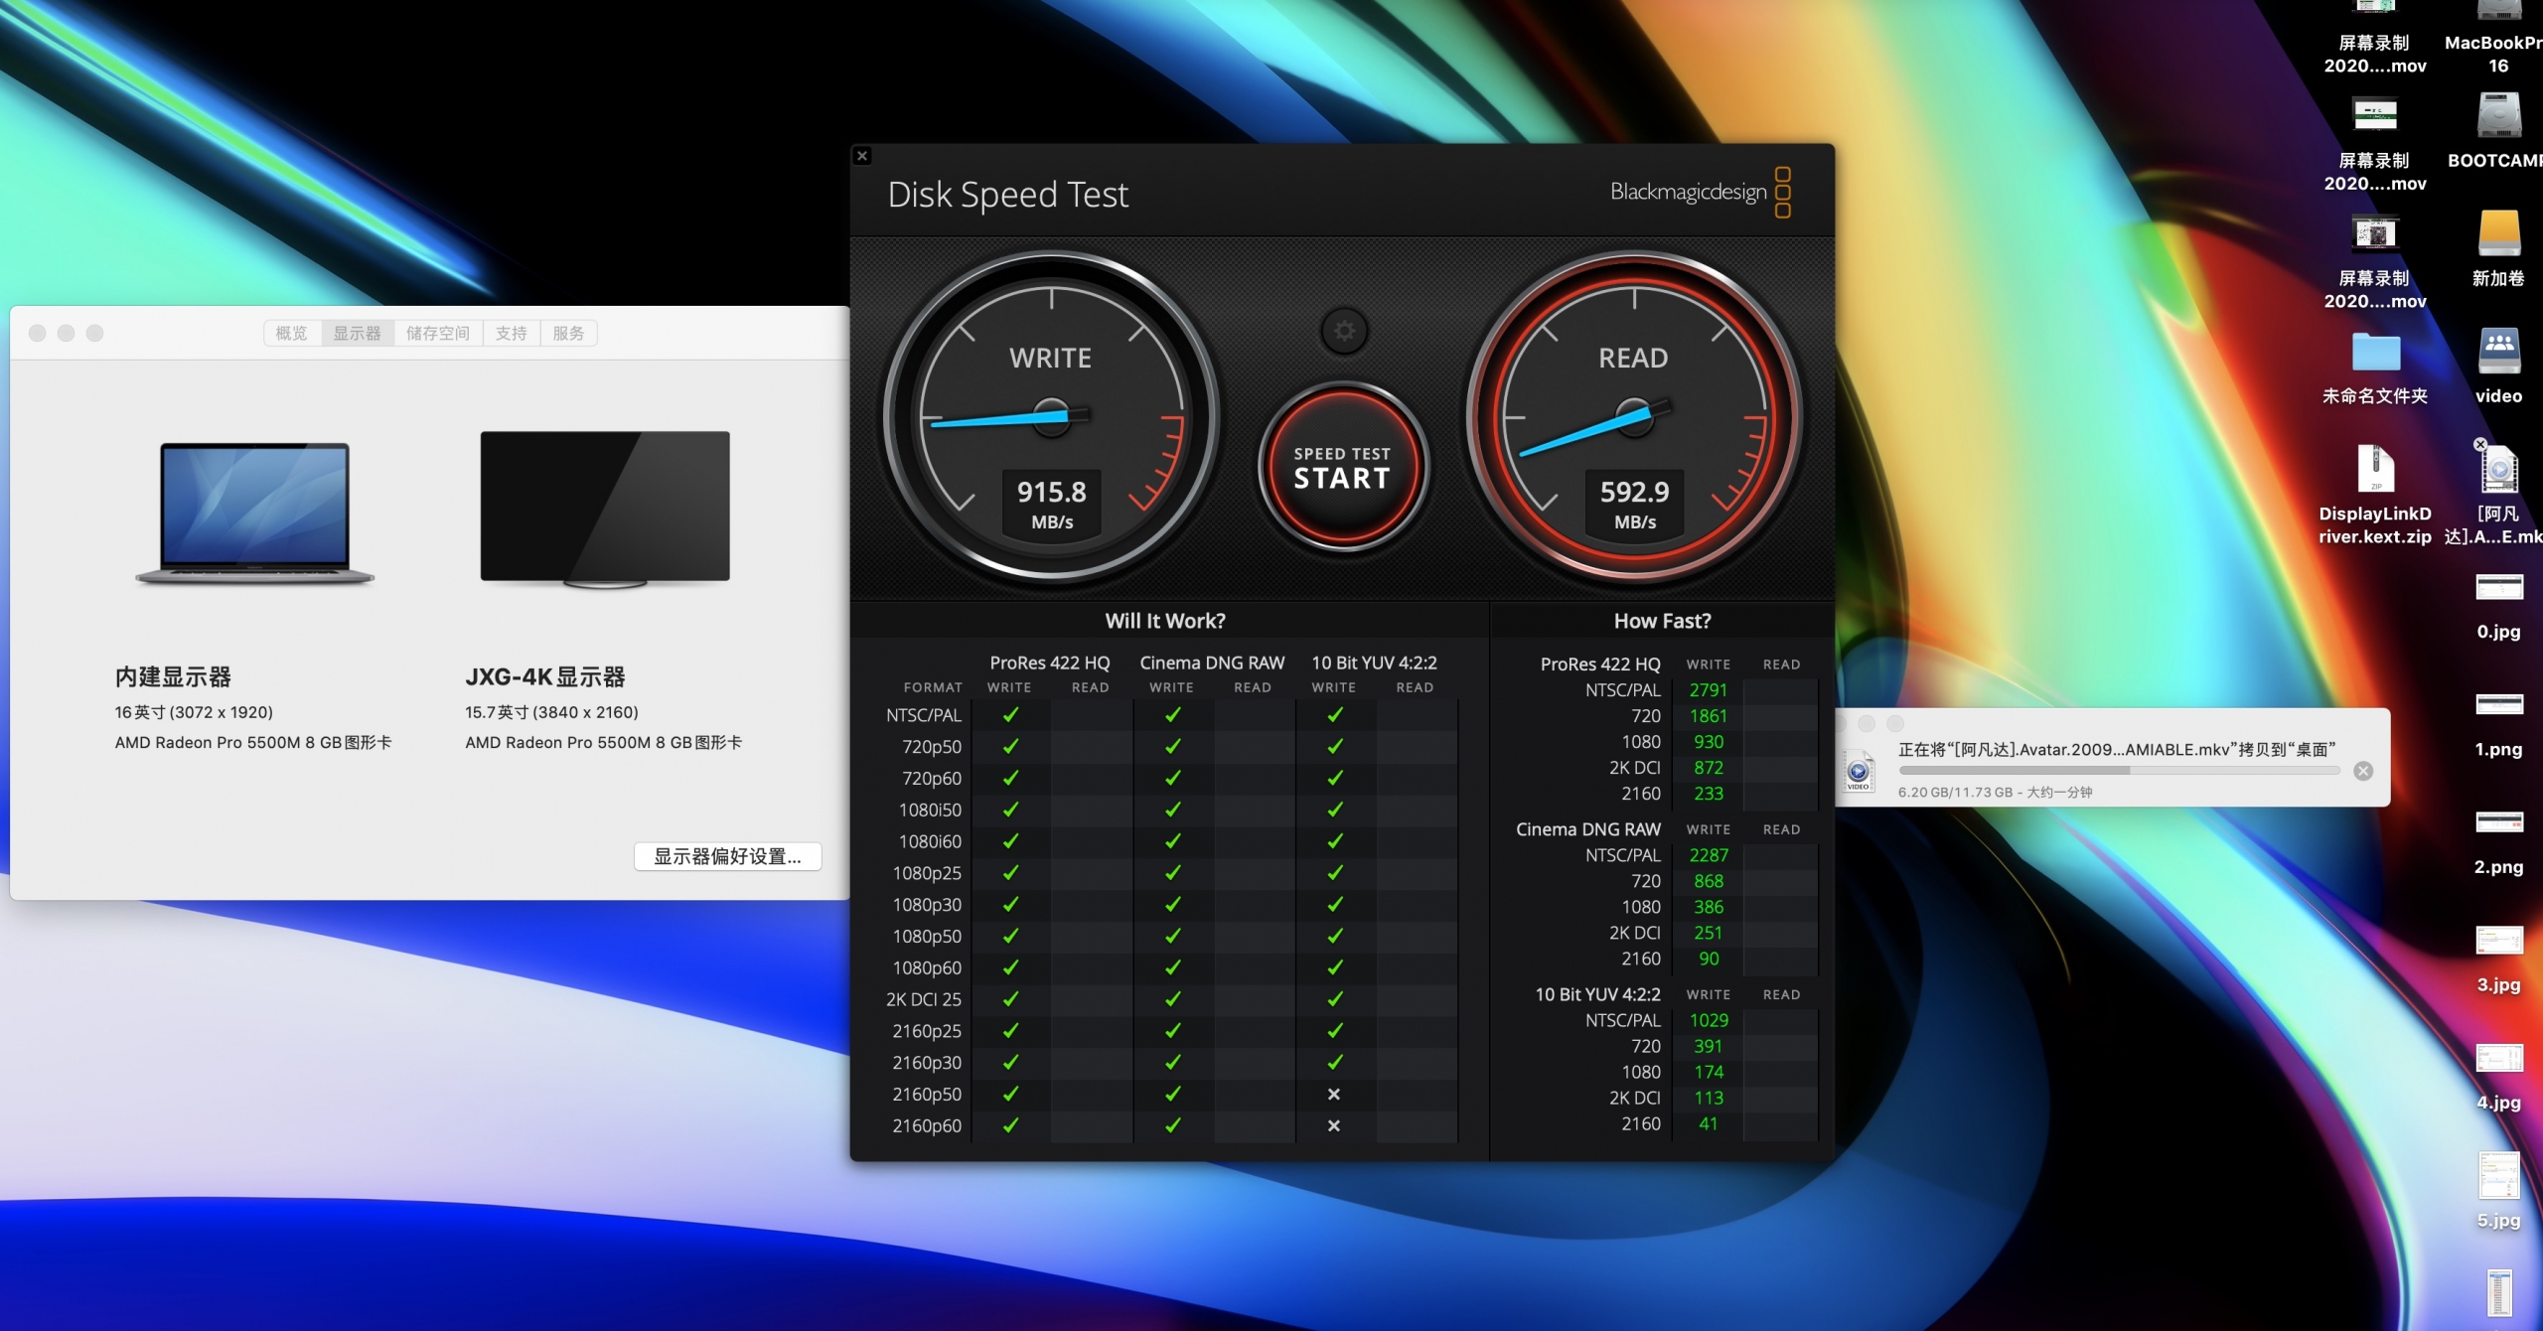Click the Cinema DNG RAW column header
Image resolution: width=2543 pixels, height=1331 pixels.
coord(1212,663)
